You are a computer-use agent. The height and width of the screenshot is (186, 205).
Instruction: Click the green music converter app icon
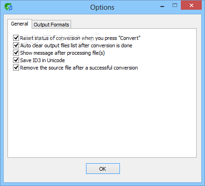click(8, 7)
